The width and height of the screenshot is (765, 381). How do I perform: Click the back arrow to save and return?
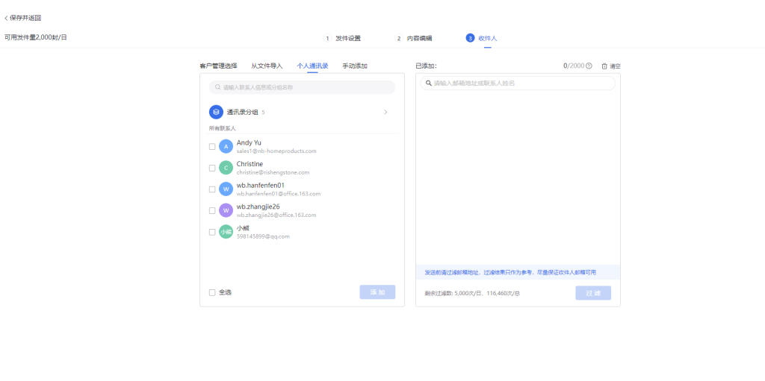(7, 18)
